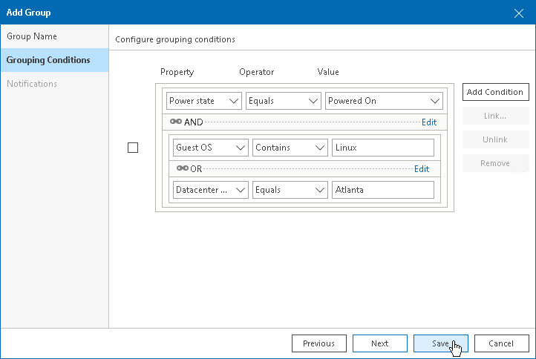The width and height of the screenshot is (536, 359).
Task: Close the Add Group dialog
Action: tap(519, 13)
